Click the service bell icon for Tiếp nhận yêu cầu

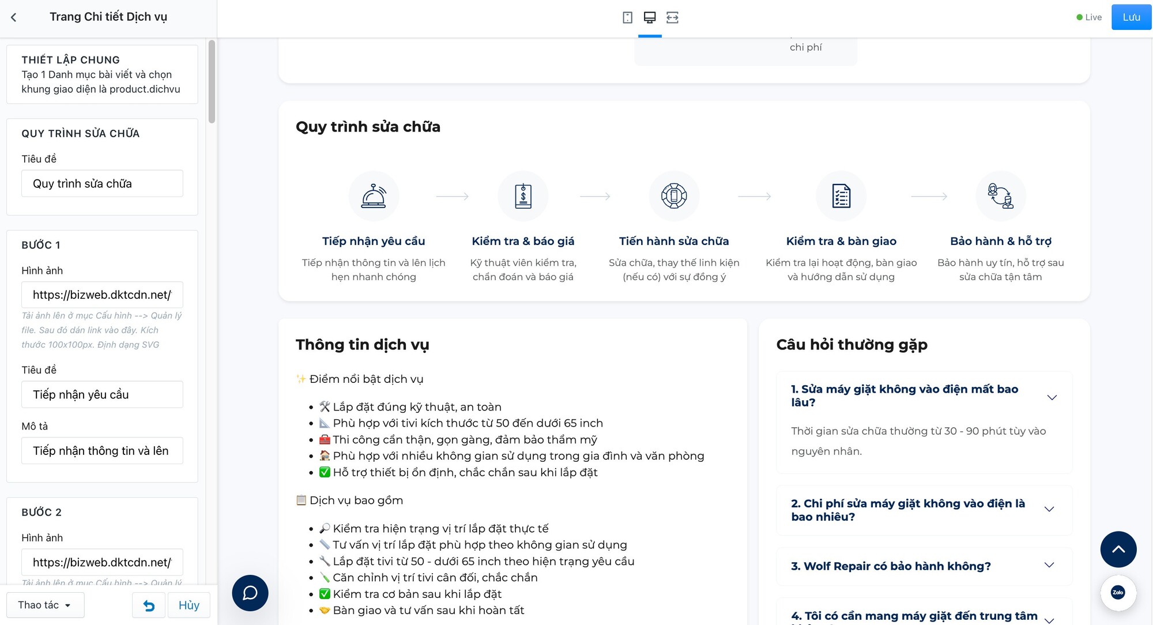pyautogui.click(x=374, y=196)
